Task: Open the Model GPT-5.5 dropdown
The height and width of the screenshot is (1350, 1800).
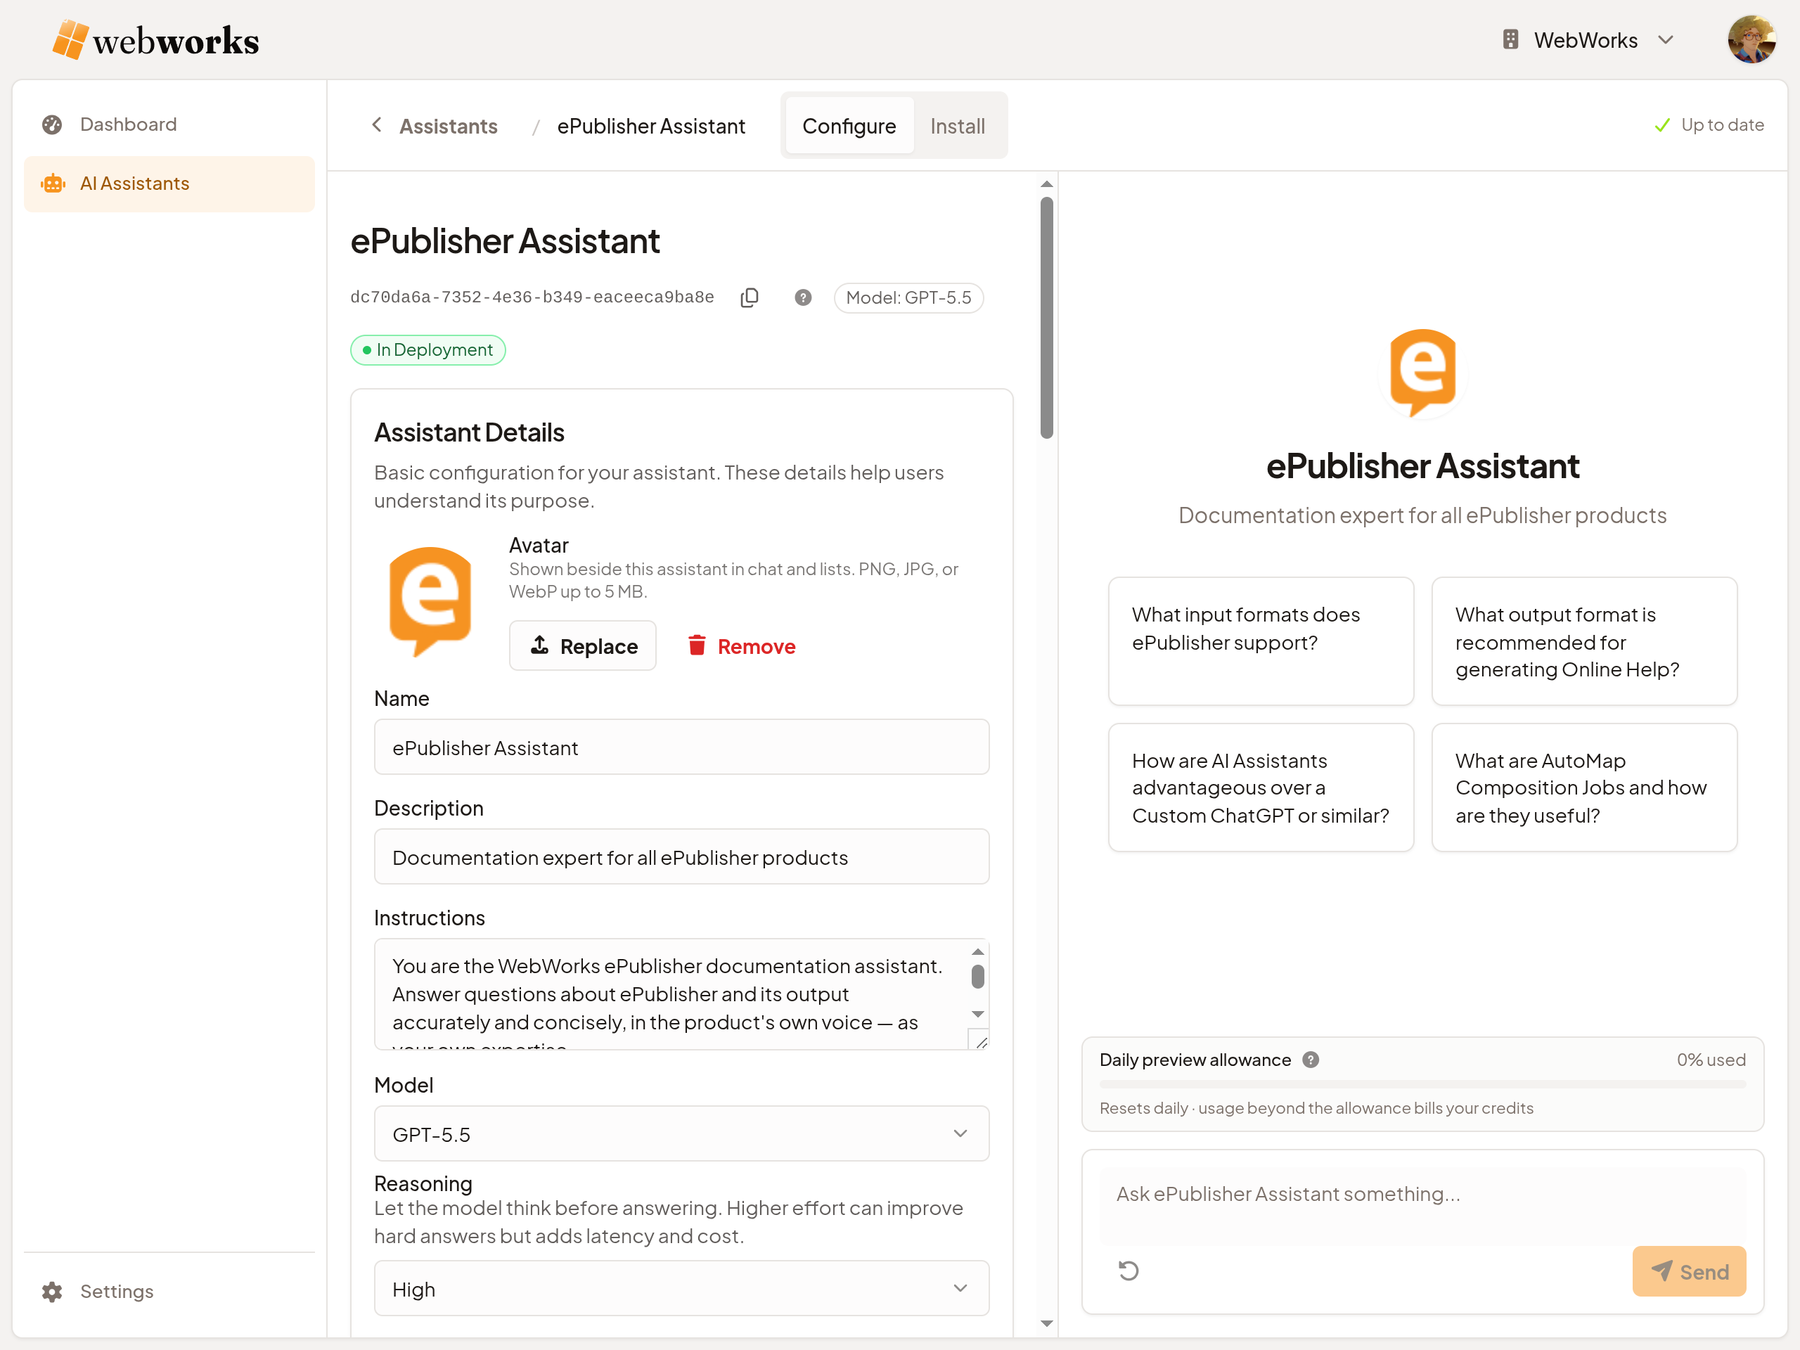Action: coord(681,1133)
